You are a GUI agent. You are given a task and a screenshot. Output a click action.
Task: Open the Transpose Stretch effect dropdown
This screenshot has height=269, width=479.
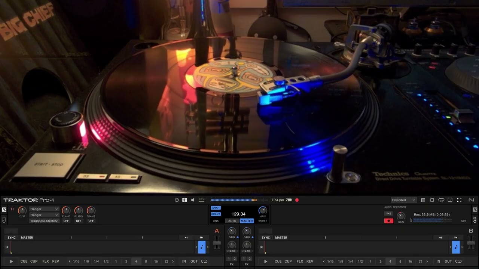pos(44,221)
